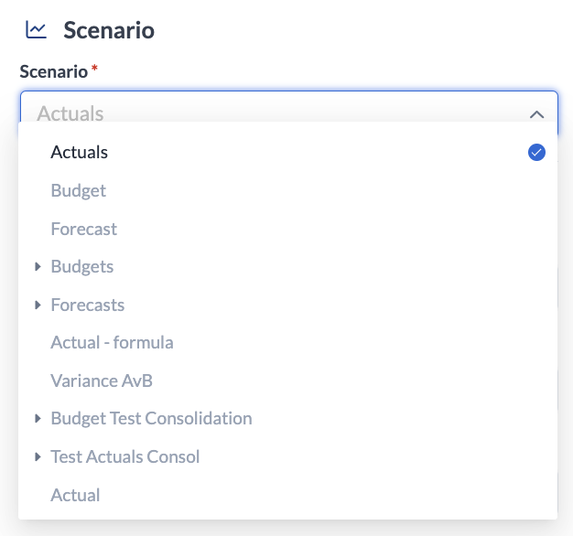Click the required Scenario field label
This screenshot has height=536, width=573.
54,70
